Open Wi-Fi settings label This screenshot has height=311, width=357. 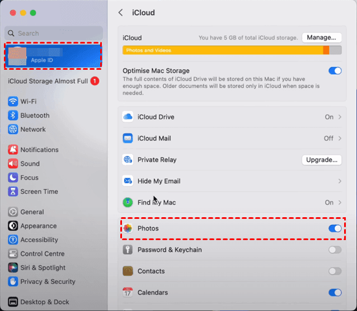(29, 101)
